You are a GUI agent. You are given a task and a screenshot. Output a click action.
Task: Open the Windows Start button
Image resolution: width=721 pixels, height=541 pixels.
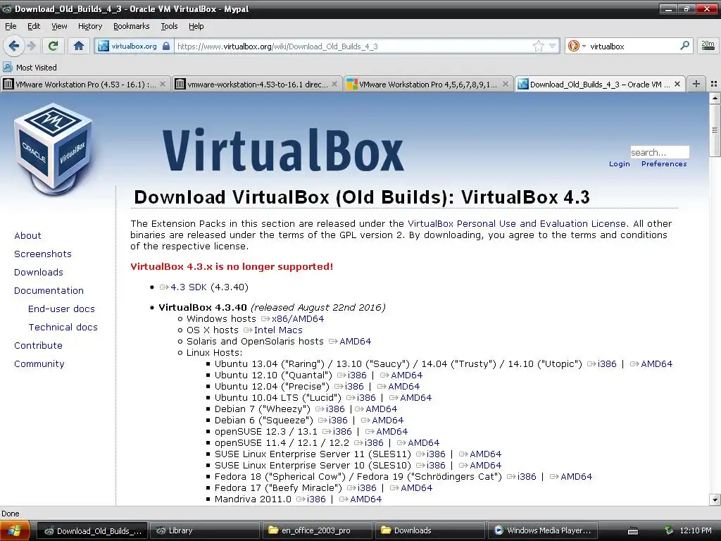(15, 531)
